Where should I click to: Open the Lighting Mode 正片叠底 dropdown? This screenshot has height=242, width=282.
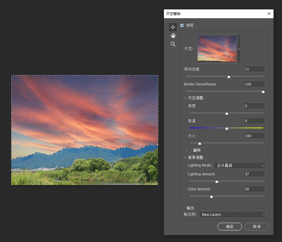239,165
